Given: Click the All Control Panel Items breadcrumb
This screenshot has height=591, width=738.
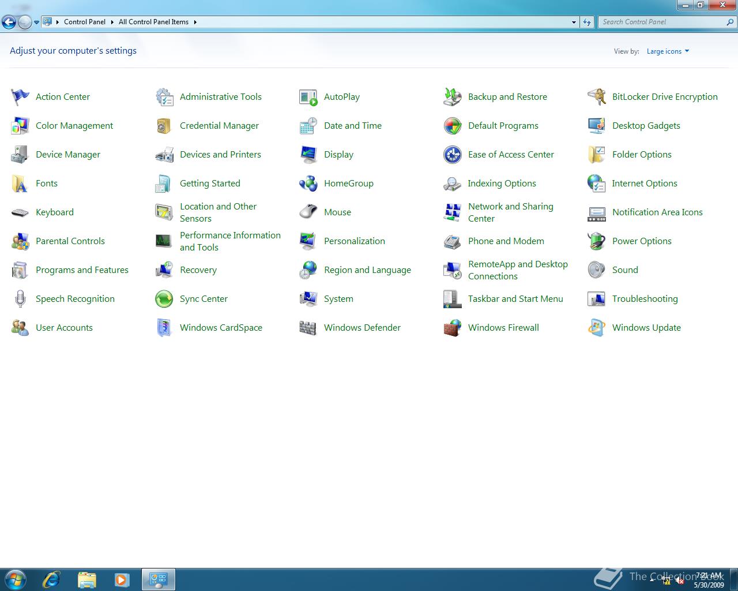Looking at the screenshot, I should point(153,22).
